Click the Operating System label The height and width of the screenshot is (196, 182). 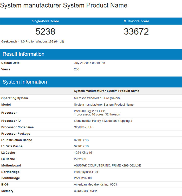click(x=15, y=98)
